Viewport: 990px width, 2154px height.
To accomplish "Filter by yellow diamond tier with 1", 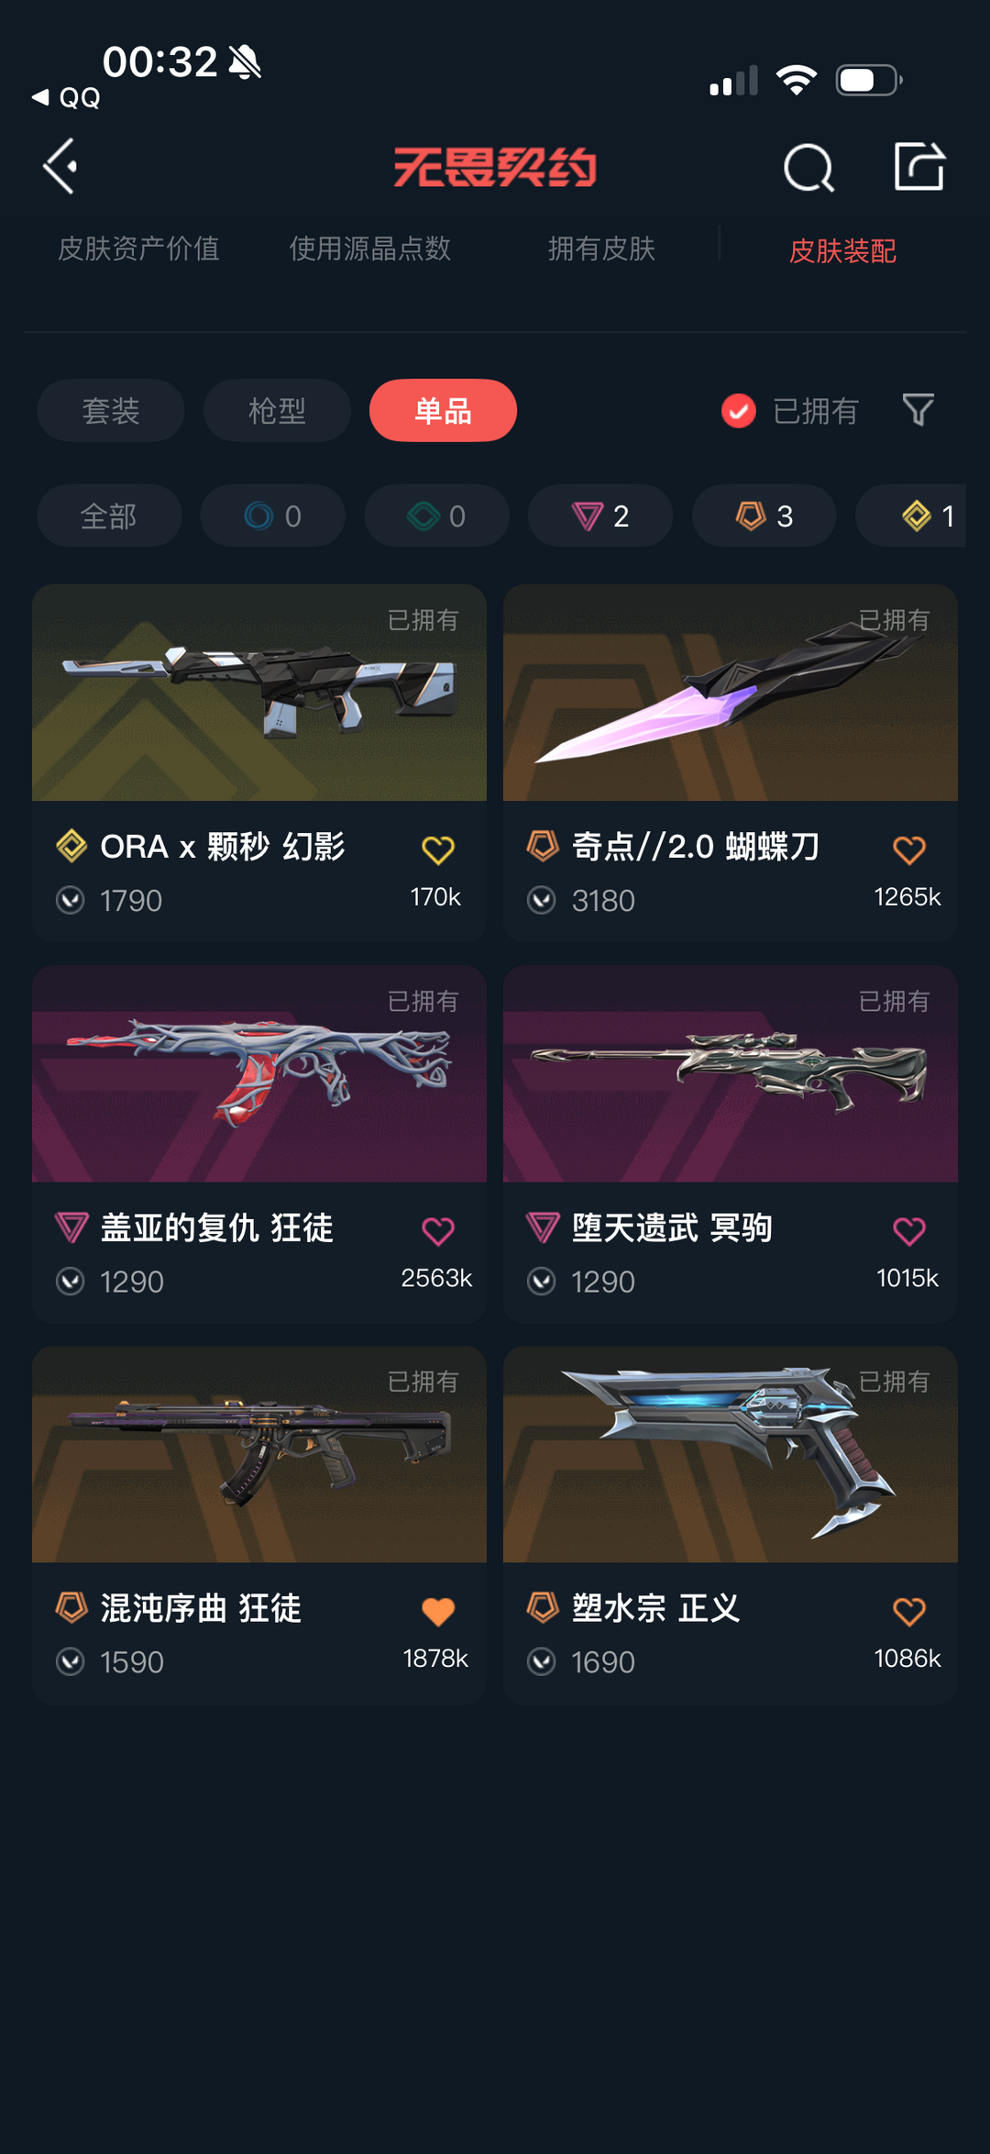I will coord(911,516).
